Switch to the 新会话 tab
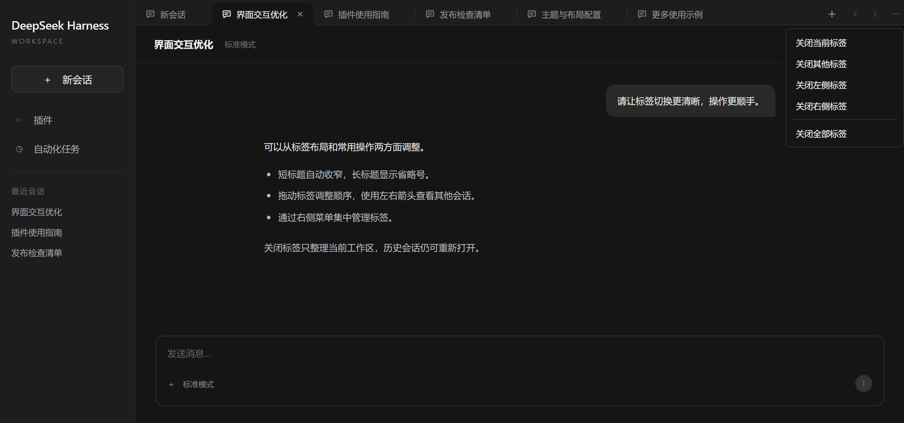904x423 pixels. pyautogui.click(x=173, y=14)
